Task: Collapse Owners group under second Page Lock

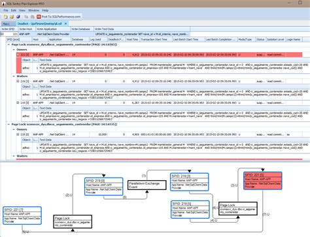Action: 14,129
